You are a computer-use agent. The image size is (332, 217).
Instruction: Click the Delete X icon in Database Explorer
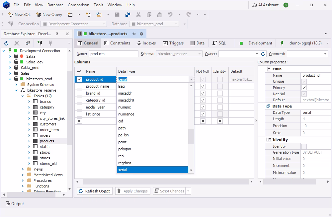pyautogui.click(x=17, y=43)
